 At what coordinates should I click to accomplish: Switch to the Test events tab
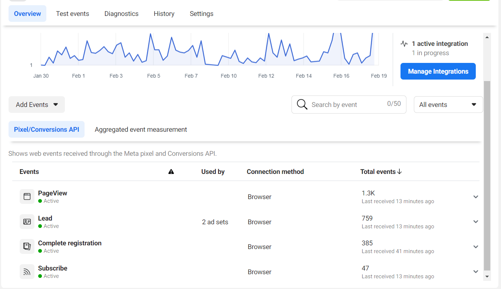coord(73,14)
